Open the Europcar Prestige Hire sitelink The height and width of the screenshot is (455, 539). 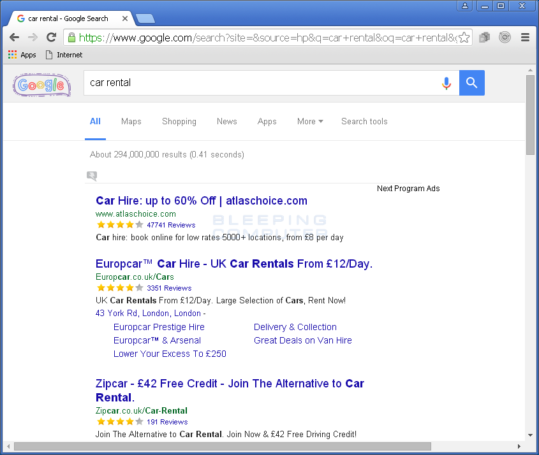pyautogui.click(x=159, y=327)
